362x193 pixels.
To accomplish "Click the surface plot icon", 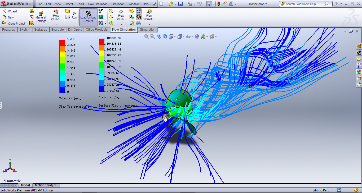I will [111, 17].
